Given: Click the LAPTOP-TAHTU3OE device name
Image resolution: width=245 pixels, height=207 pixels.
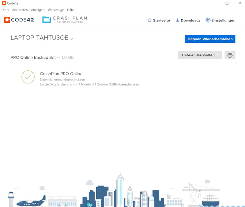Looking at the screenshot, I should (40, 38).
